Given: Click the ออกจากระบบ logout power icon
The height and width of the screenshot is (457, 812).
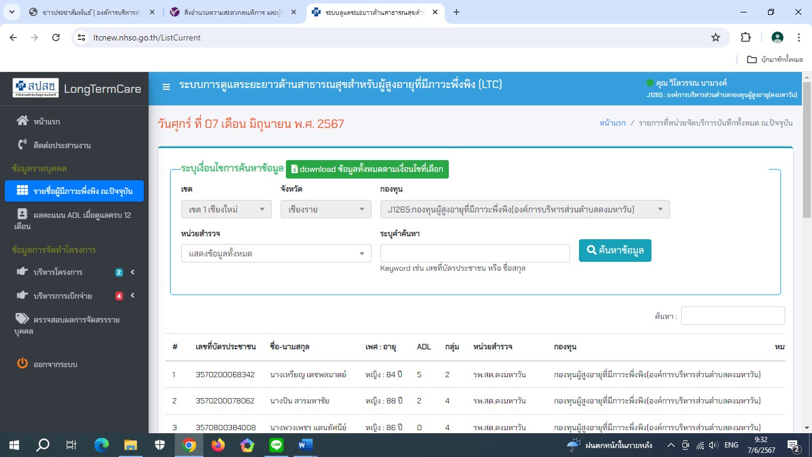Looking at the screenshot, I should pos(22,364).
